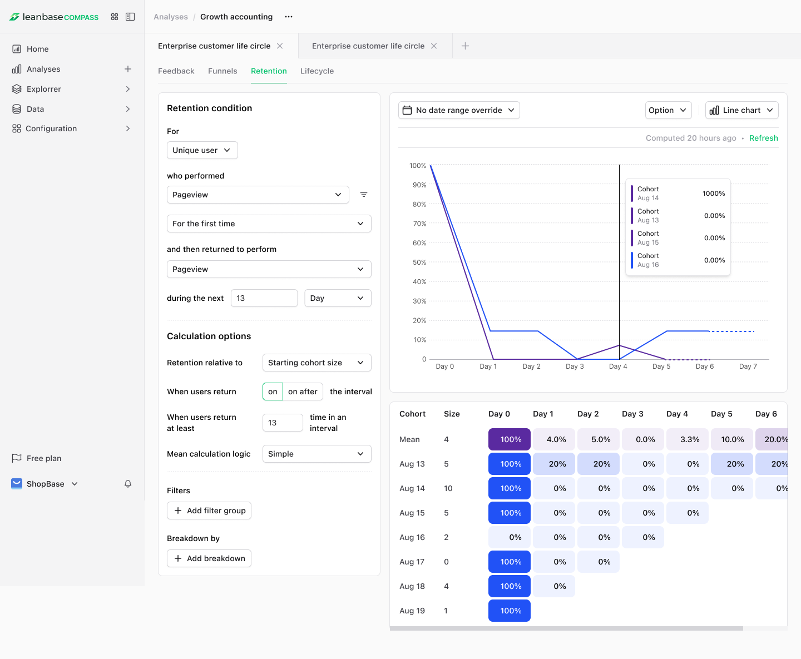Switch to the Lifecycle tab
This screenshot has width=801, height=659.
(x=317, y=71)
